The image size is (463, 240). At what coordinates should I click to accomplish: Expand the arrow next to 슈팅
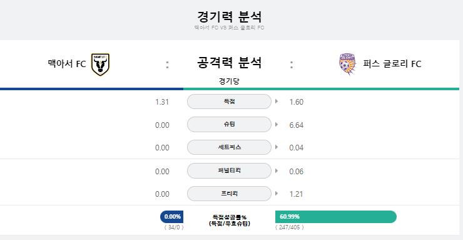click(x=277, y=125)
